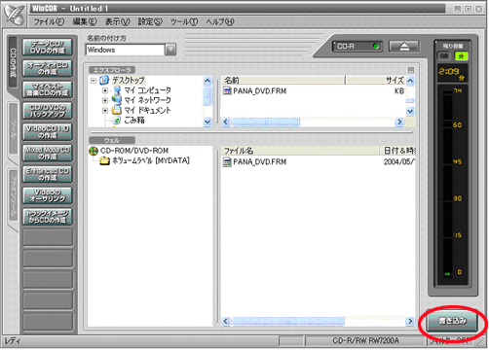
Task: Click the マイ ドキュメント folder icon
Action: (x=117, y=110)
